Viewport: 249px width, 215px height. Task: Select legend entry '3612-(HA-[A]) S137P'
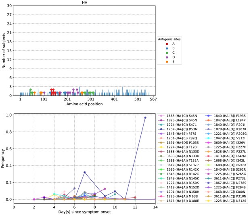178,165
